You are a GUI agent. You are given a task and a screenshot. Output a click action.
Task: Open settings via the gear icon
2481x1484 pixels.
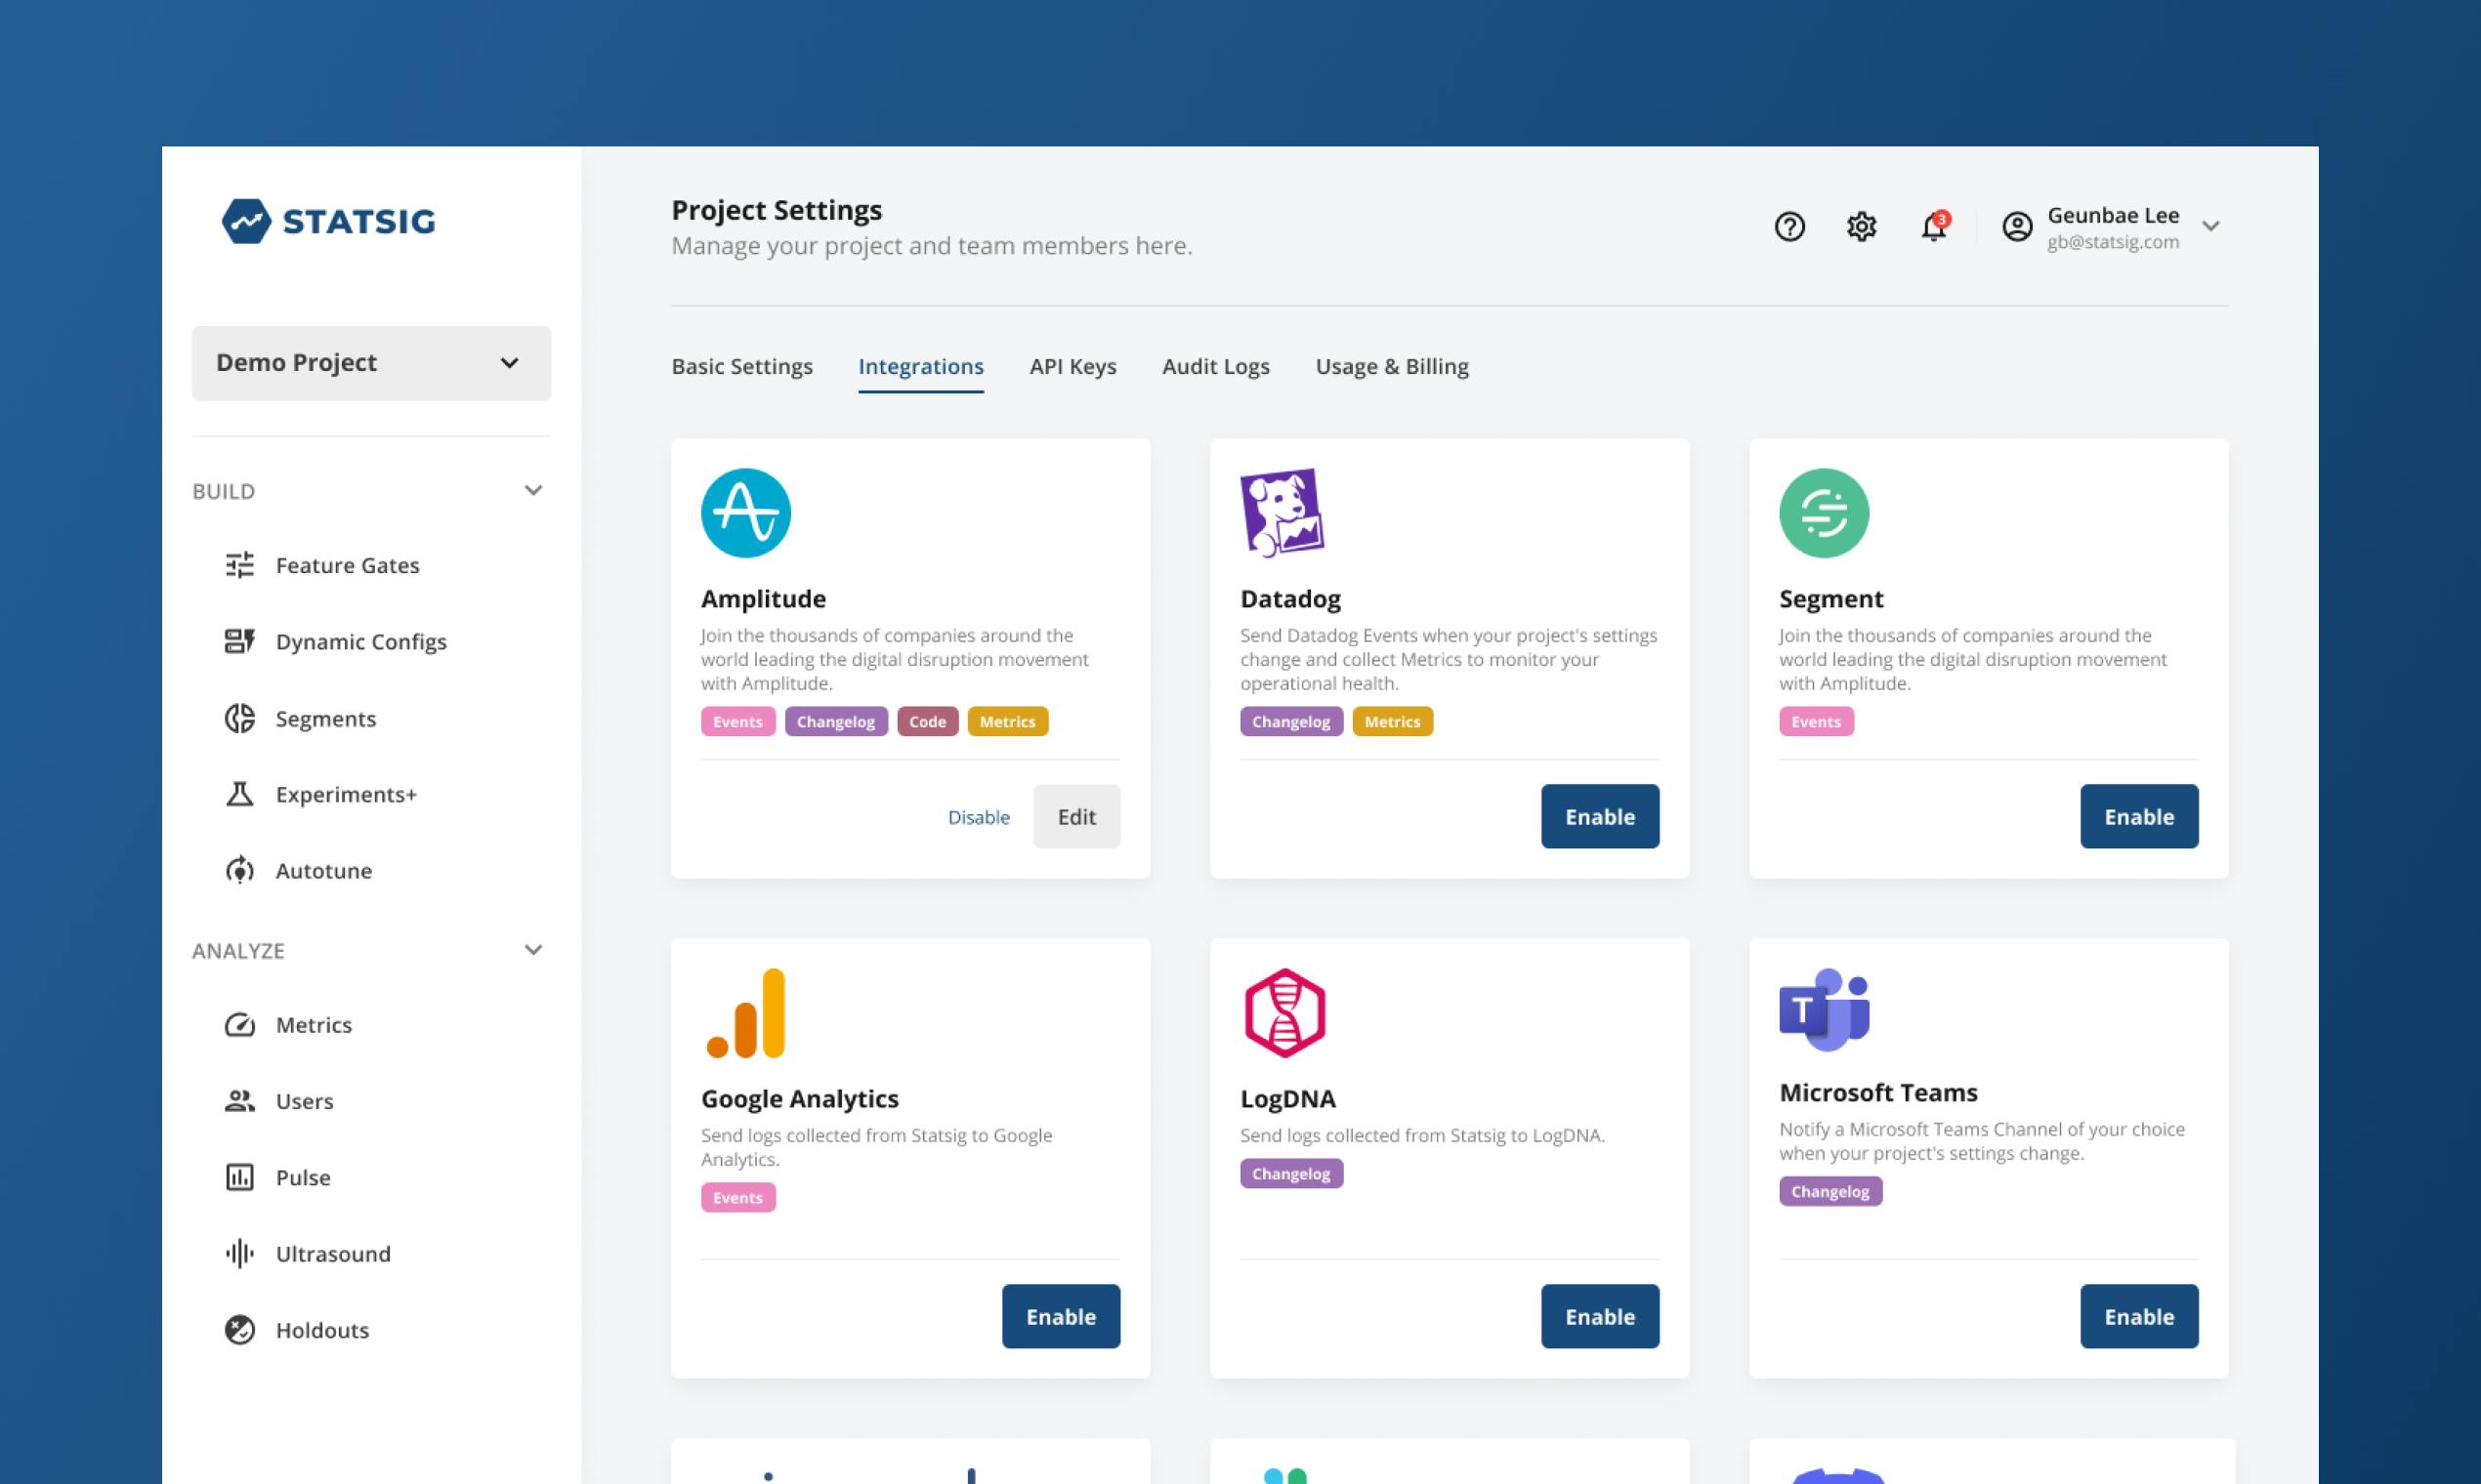tap(1862, 227)
